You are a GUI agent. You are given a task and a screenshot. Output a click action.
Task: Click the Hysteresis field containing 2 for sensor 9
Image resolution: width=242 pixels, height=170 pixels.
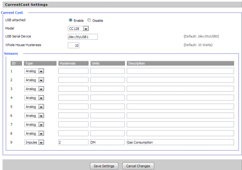point(73,142)
